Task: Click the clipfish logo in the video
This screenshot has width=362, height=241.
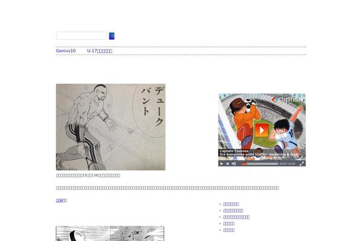Action: 286,99
